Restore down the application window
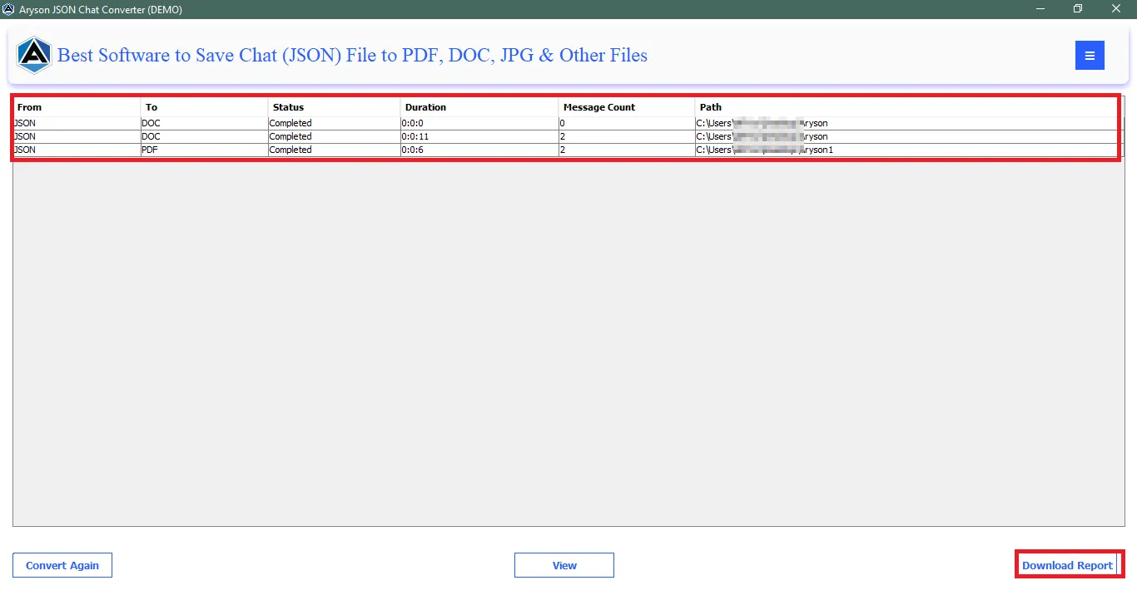 click(1079, 9)
